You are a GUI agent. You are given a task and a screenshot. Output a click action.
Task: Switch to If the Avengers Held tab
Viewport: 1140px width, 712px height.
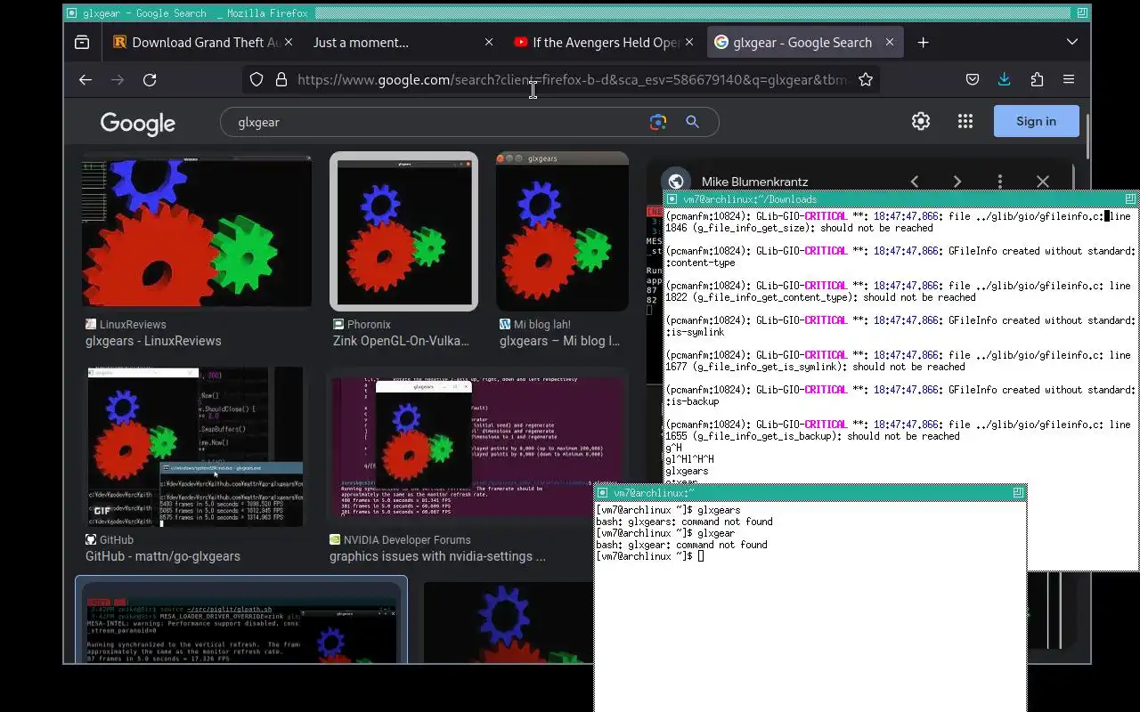pos(606,42)
